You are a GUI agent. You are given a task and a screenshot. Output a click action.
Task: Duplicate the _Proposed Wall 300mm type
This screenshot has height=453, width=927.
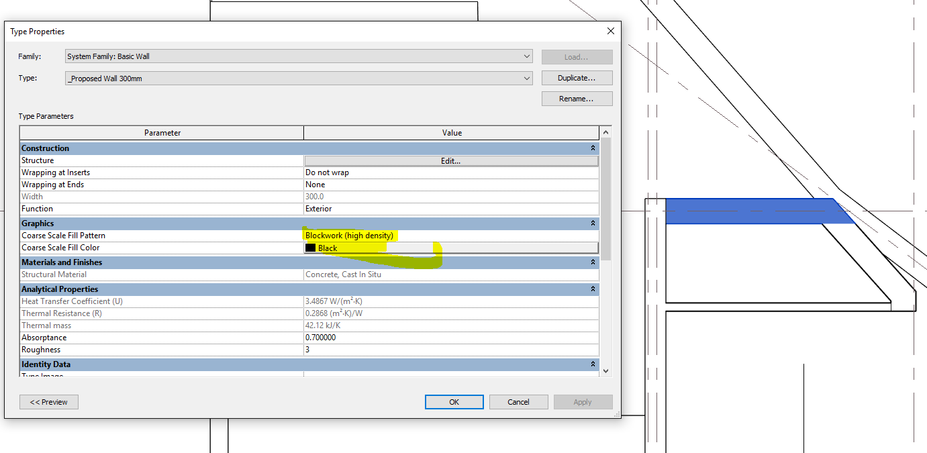pos(576,77)
